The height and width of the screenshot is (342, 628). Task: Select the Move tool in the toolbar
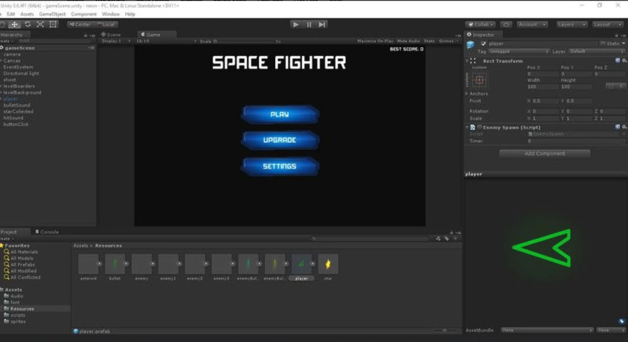tap(15, 24)
